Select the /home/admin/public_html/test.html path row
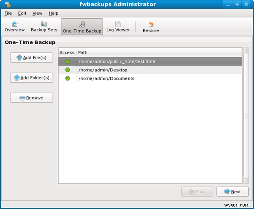 pyautogui.click(x=150, y=61)
